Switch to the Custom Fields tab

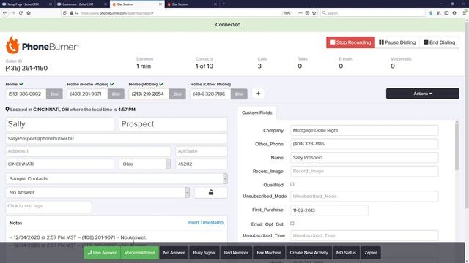[x=257, y=113]
